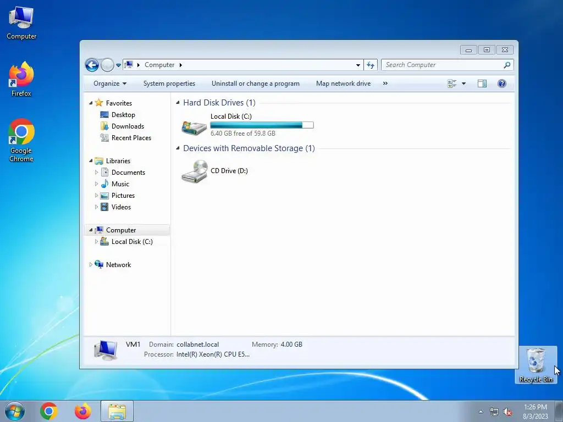Click Map network drive

pyautogui.click(x=343, y=84)
